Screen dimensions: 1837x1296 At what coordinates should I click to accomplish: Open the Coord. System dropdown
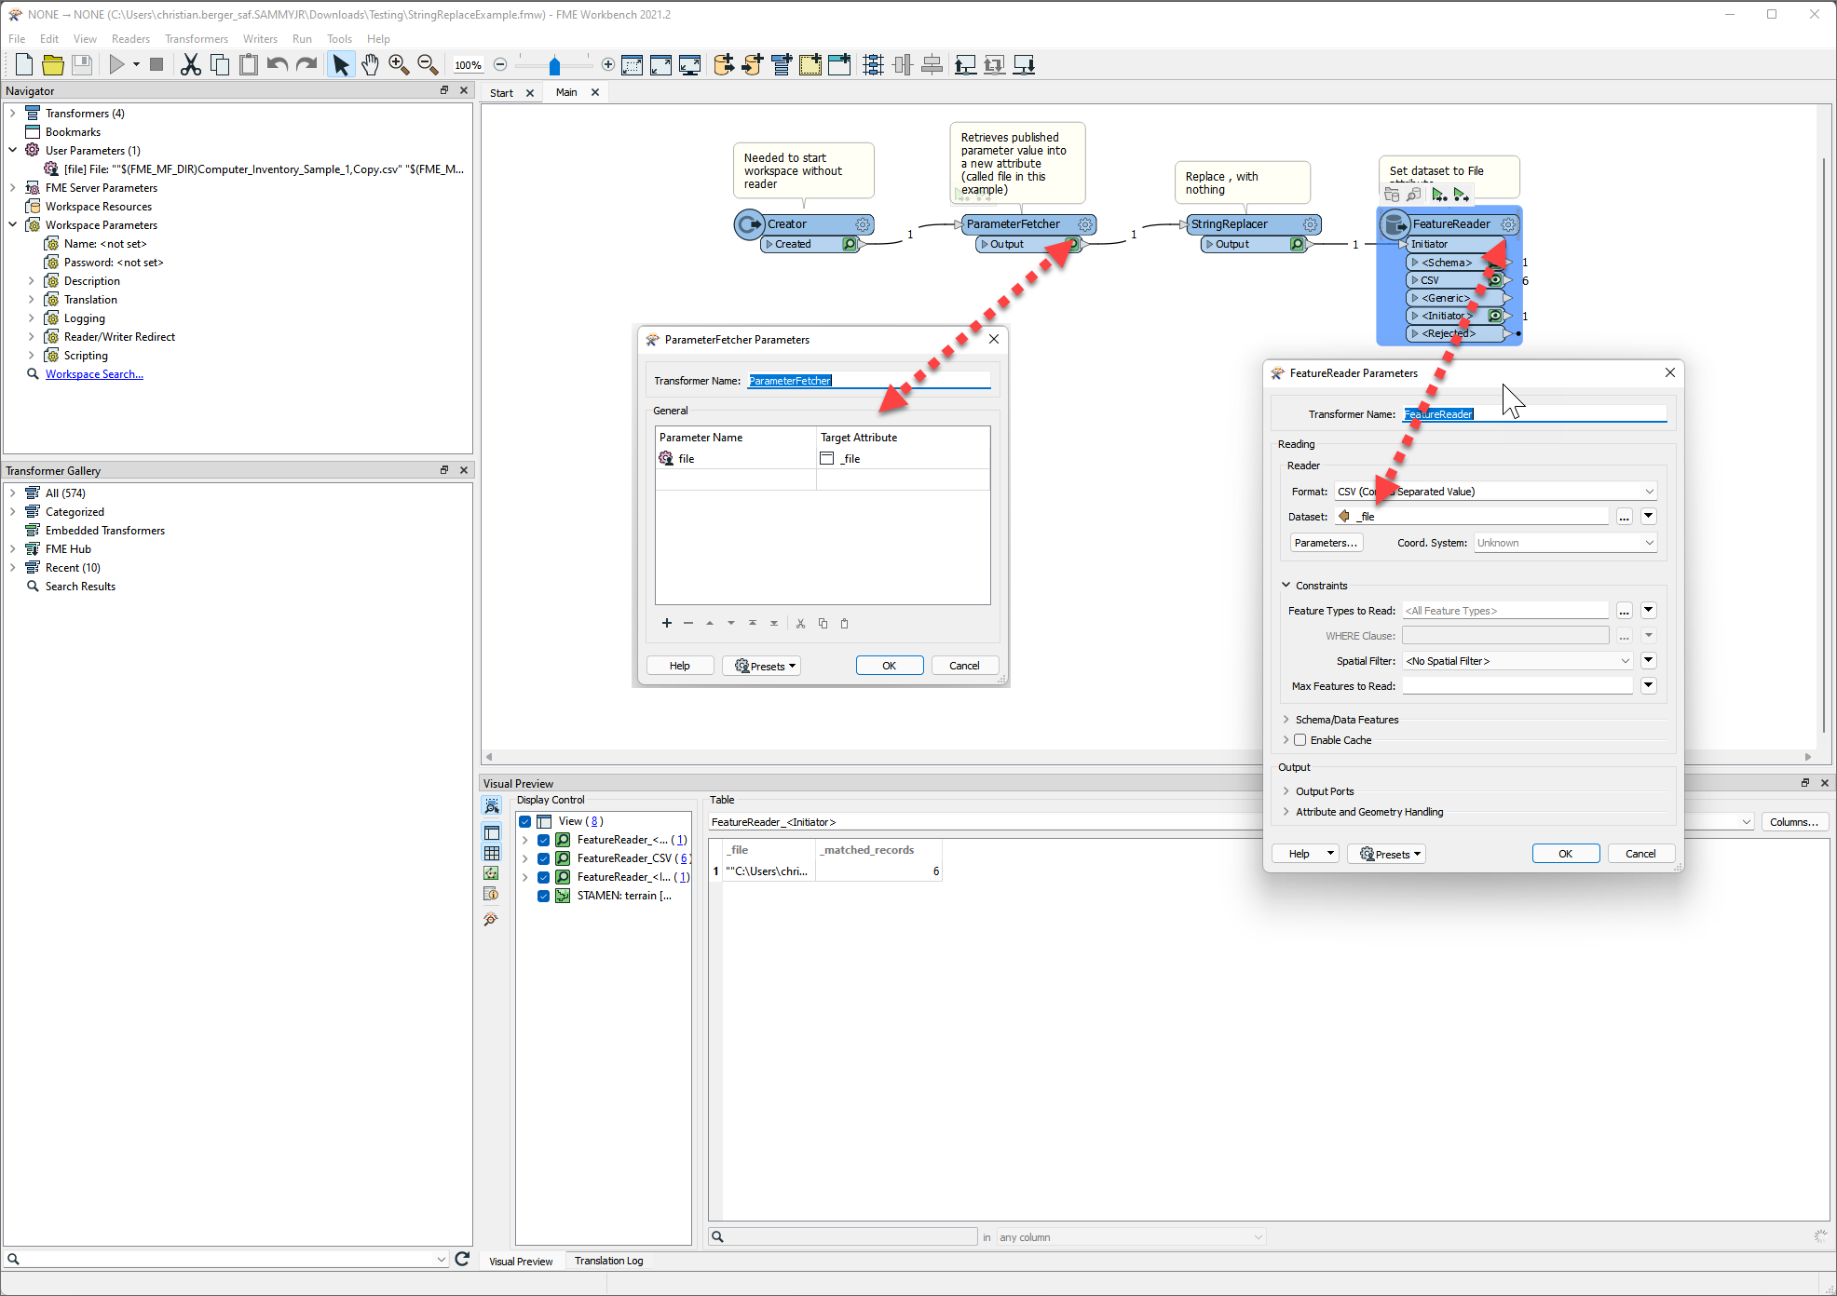[x=1565, y=543]
